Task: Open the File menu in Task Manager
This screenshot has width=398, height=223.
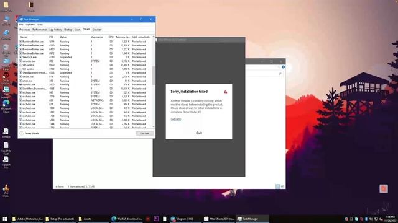Action: pos(21,25)
